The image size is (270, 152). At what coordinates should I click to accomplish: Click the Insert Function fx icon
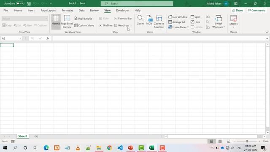(x=48, y=38)
